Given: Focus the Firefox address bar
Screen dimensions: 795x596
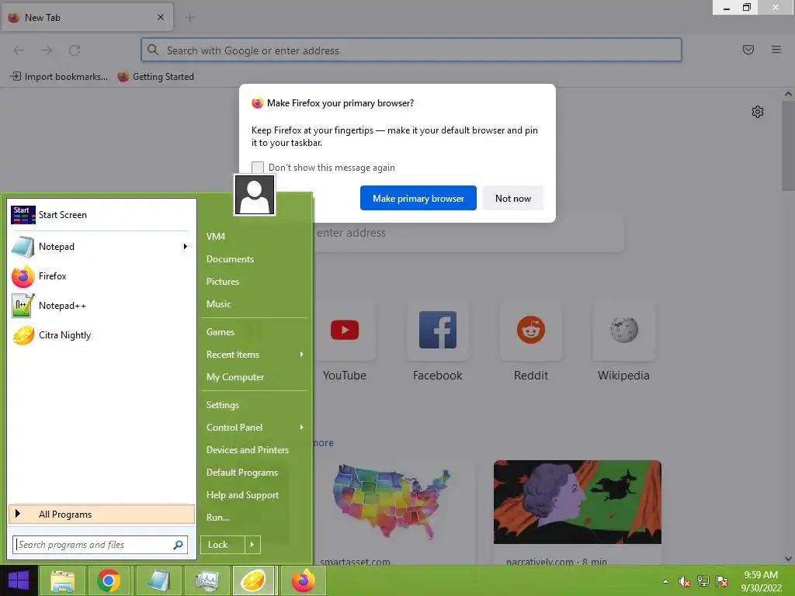Looking at the screenshot, I should click(411, 50).
